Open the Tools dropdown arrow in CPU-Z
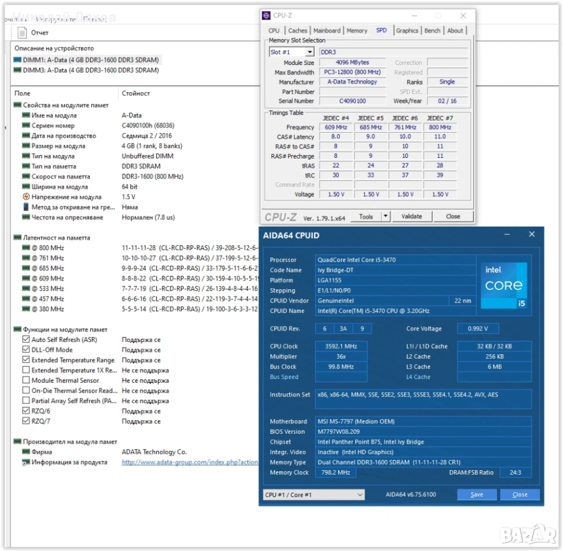The image size is (563, 551). click(x=386, y=216)
